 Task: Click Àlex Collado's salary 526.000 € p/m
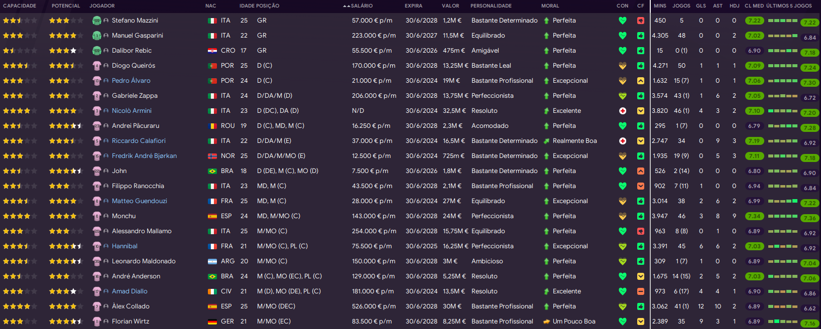(374, 306)
